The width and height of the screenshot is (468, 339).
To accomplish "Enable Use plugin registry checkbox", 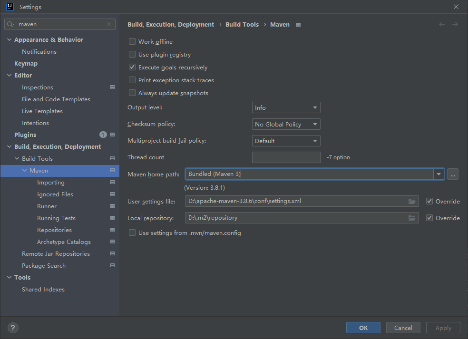I will 132,54.
